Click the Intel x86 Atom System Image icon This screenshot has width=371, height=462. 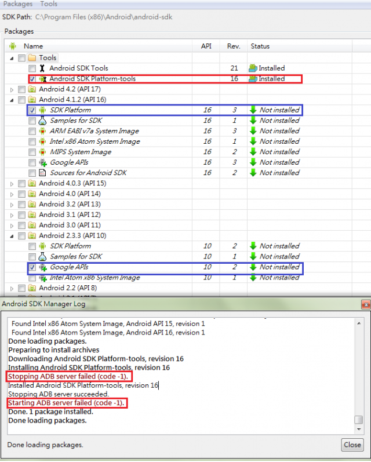(x=42, y=141)
